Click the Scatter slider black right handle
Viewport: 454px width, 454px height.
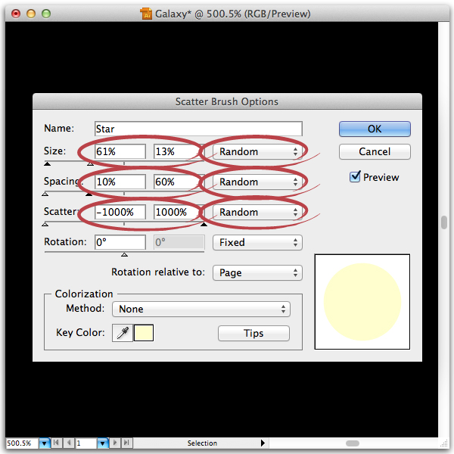point(204,225)
